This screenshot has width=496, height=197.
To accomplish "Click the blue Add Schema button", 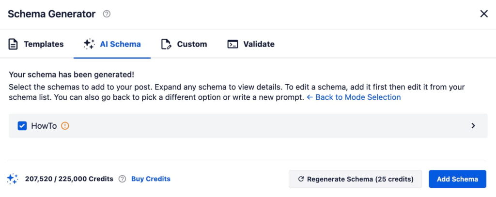I will tap(457, 179).
